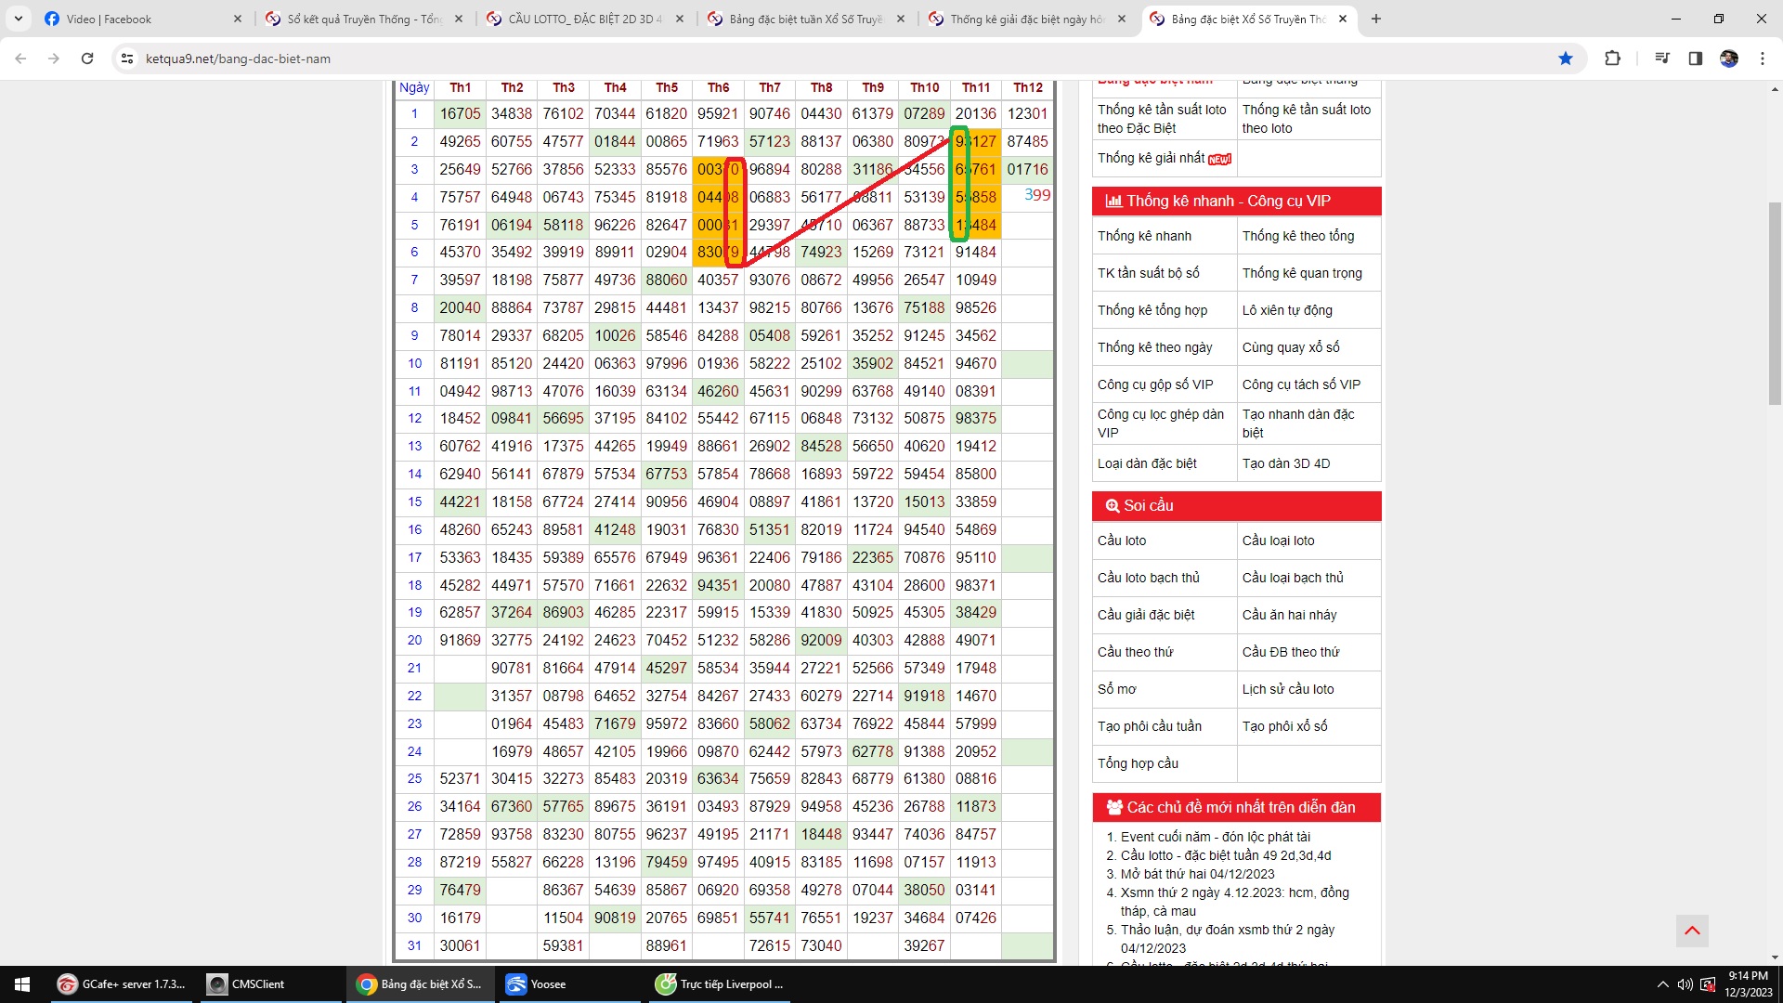Image resolution: width=1783 pixels, height=1003 pixels.
Task: Click the Tạo dàn 3D 4D link
Action: pos(1286,463)
